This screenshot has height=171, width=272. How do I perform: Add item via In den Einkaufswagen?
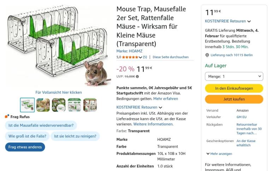[234, 88]
